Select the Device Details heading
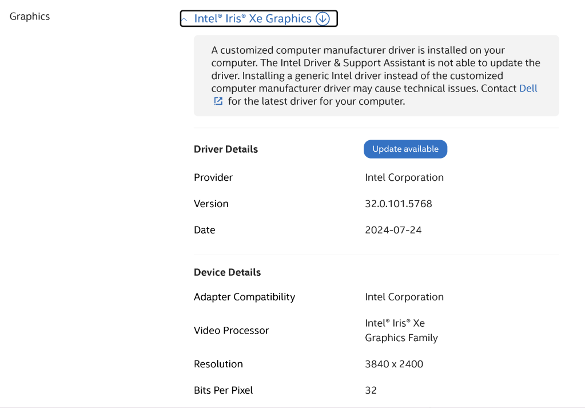This screenshot has height=408, width=585. pos(227,272)
